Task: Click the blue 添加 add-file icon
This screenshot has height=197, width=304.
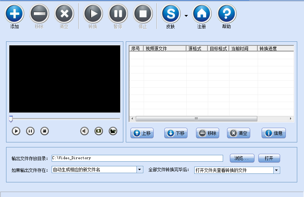Action: click(x=15, y=14)
